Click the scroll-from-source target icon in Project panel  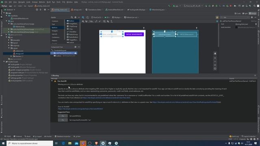point(37,10)
